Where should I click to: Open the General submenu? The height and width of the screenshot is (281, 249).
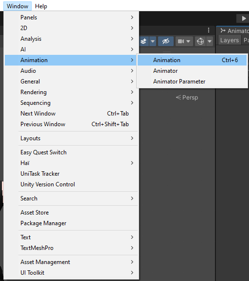point(72,82)
